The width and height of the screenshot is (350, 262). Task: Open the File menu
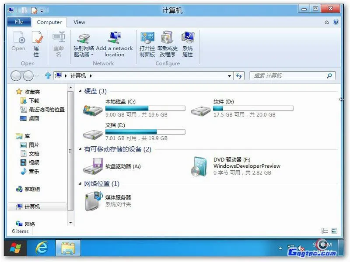tap(18, 22)
